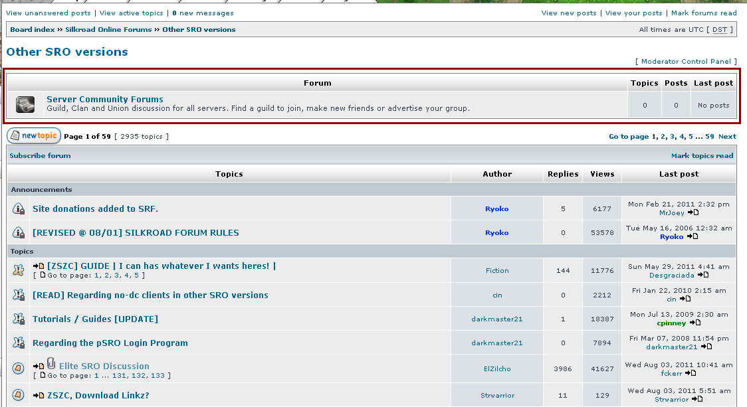Select Mark topics read

tap(702, 156)
